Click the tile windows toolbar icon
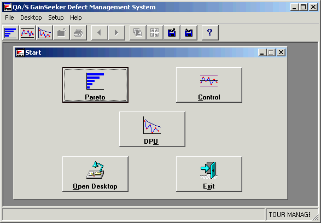 click(155, 33)
